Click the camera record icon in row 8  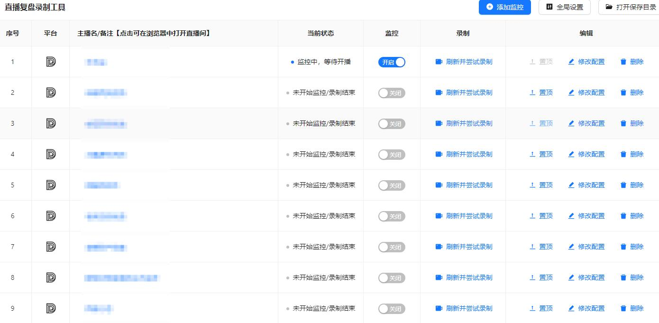tap(439, 277)
